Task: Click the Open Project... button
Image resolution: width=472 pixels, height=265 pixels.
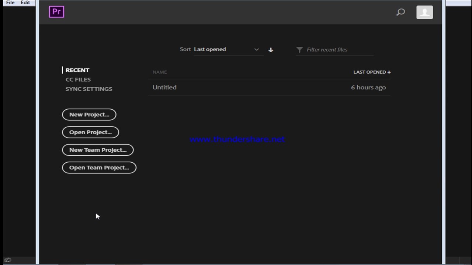Action: [x=90, y=132]
